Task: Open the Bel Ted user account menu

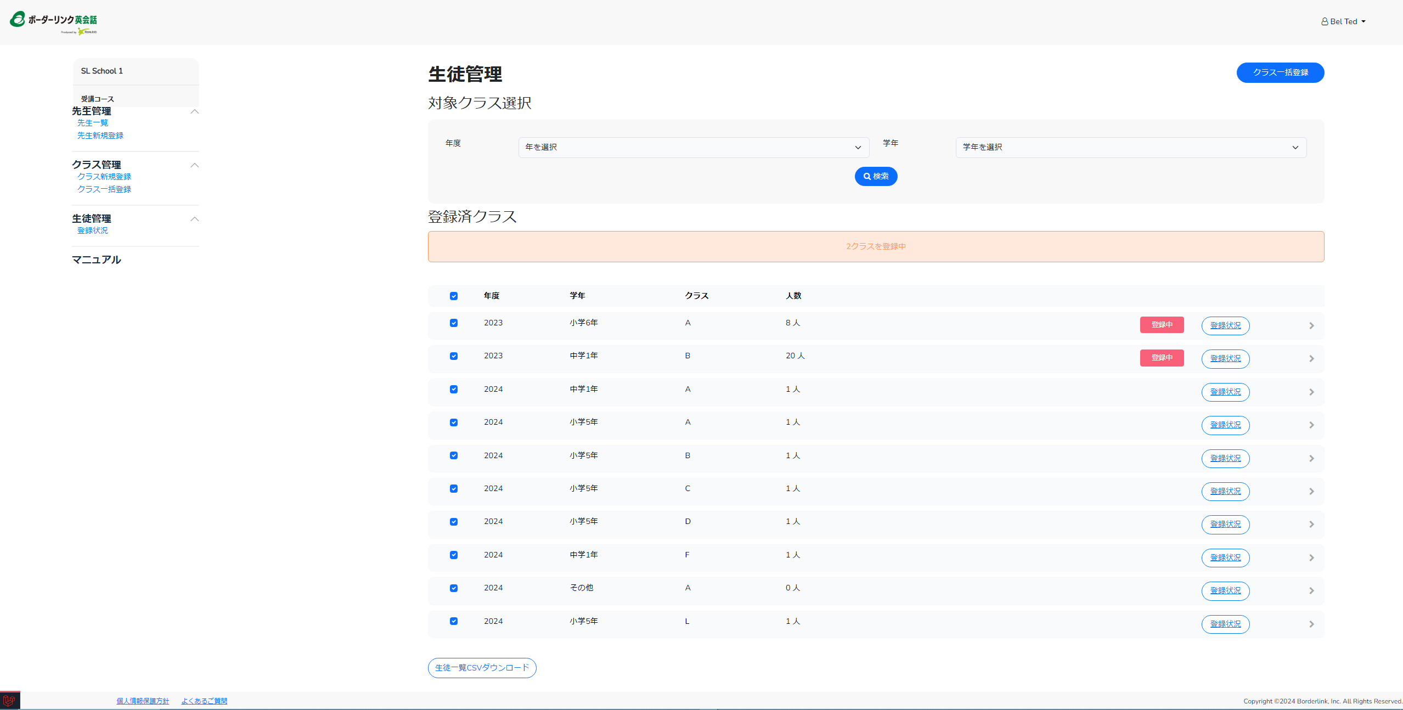Action: tap(1343, 21)
